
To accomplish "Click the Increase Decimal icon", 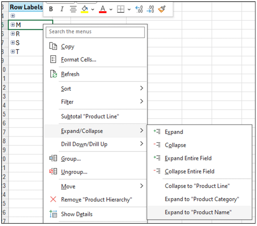I will click(x=139, y=9).
